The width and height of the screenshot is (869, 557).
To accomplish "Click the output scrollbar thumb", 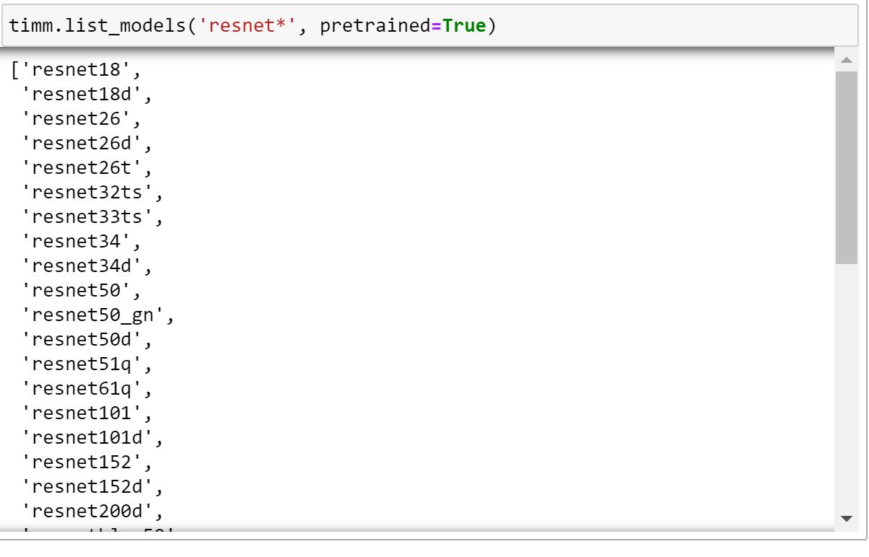I will point(846,166).
